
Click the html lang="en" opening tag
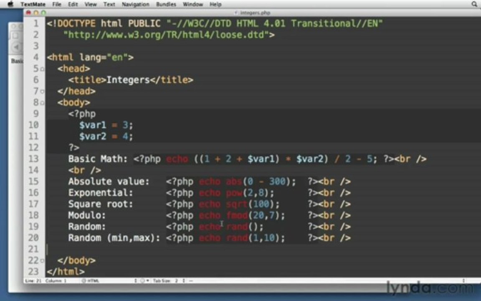[x=90, y=57]
